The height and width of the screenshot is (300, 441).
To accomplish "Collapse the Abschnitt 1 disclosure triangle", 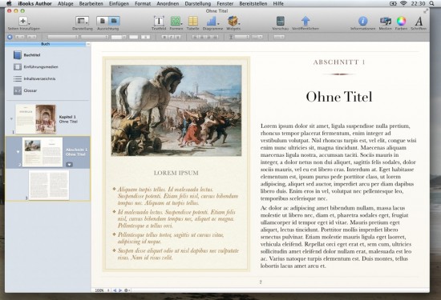I will pos(18,152).
